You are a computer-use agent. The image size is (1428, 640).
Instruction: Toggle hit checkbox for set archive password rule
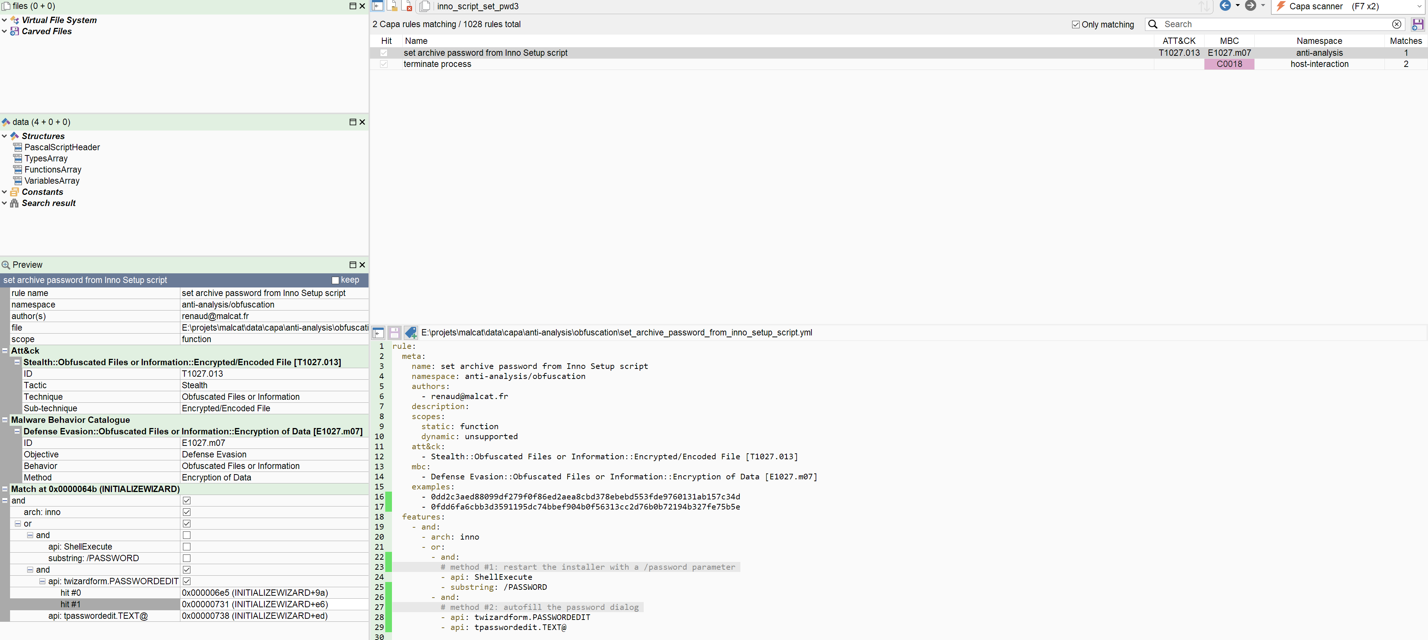[x=384, y=53]
